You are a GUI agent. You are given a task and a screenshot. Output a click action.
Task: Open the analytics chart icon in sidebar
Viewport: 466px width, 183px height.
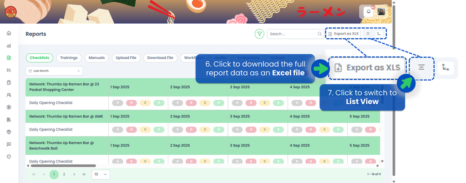pyautogui.click(x=9, y=46)
